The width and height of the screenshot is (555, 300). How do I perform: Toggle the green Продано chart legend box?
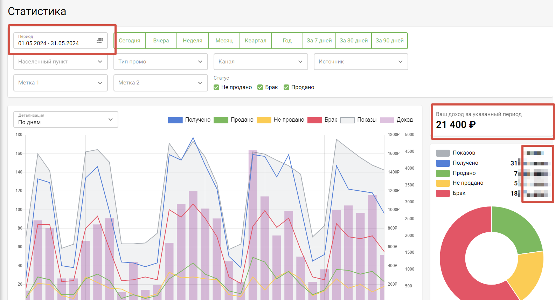[x=221, y=120]
